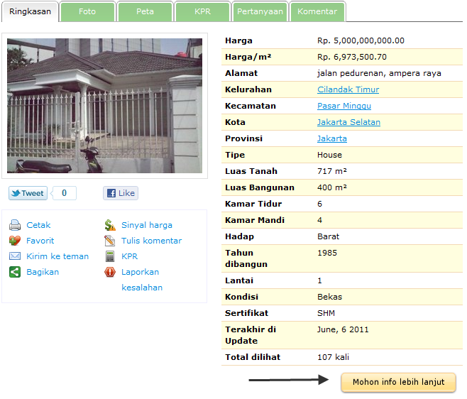Click the red alert icon for Laporkan kesalahan

(110, 273)
